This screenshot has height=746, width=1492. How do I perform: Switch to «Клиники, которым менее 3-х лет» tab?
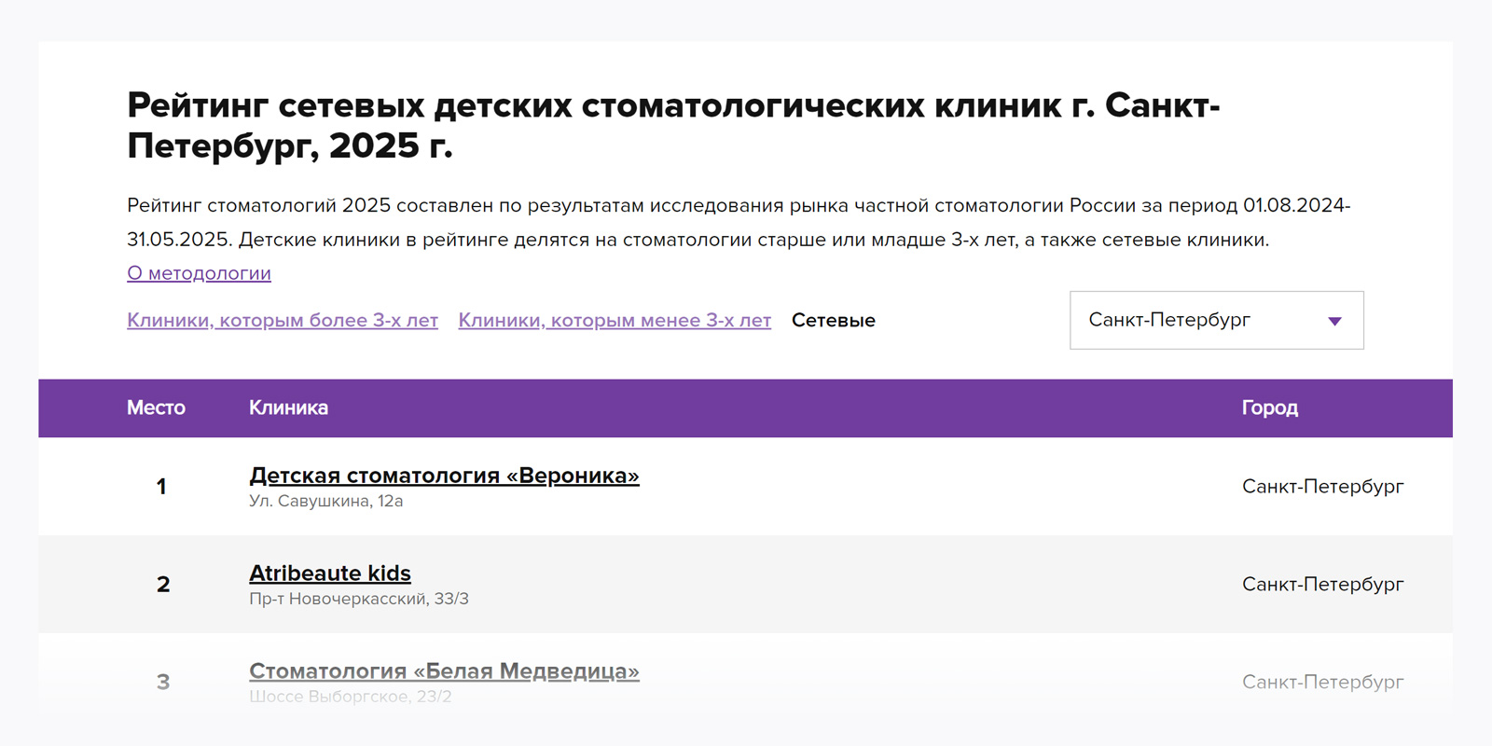coord(614,320)
